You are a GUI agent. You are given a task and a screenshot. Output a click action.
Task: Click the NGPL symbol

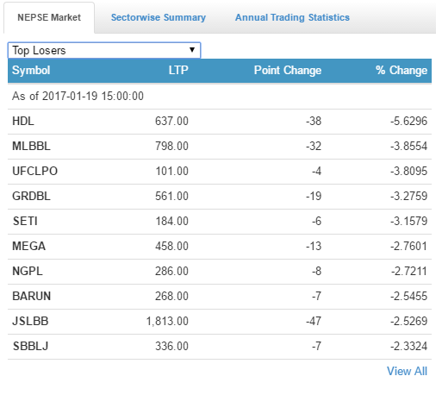[x=28, y=271]
